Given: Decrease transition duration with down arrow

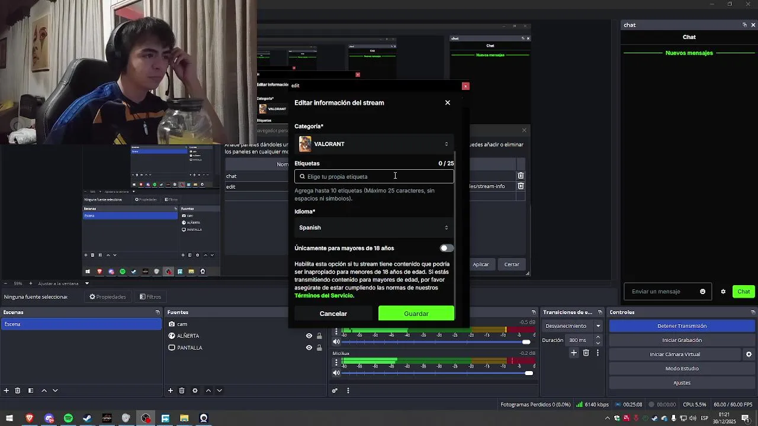Looking at the screenshot, I should click(598, 343).
